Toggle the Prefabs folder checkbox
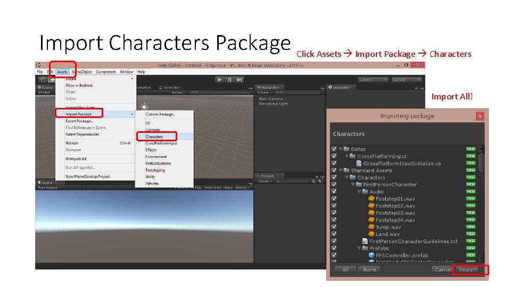The width and height of the screenshot is (511, 287). tap(334, 248)
